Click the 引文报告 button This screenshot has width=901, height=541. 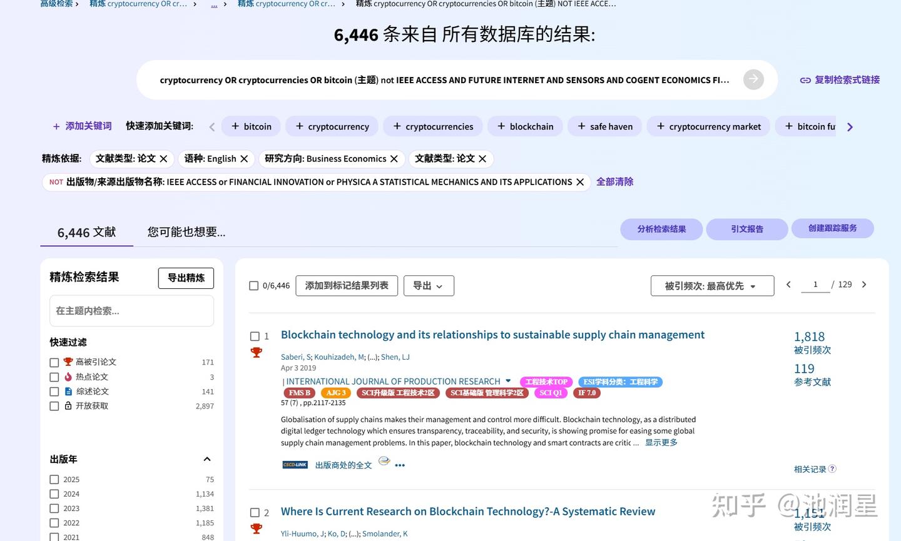pos(746,229)
